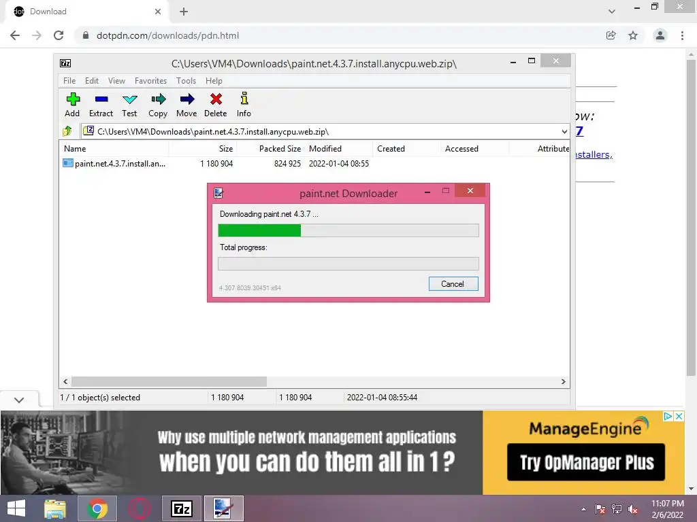Open the Chrome three-dot menu
697x522 pixels.
(682, 35)
